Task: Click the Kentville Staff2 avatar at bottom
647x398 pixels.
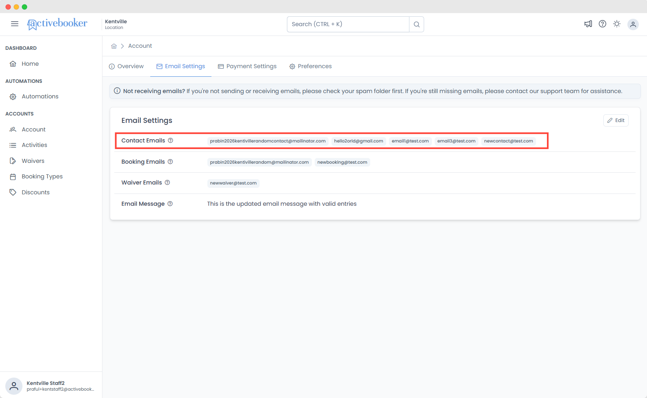Action: click(x=14, y=386)
